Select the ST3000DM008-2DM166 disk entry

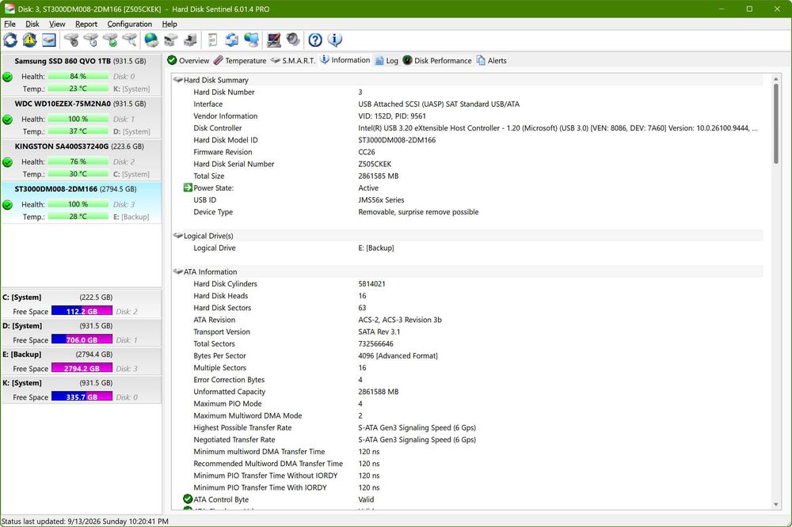click(x=82, y=203)
